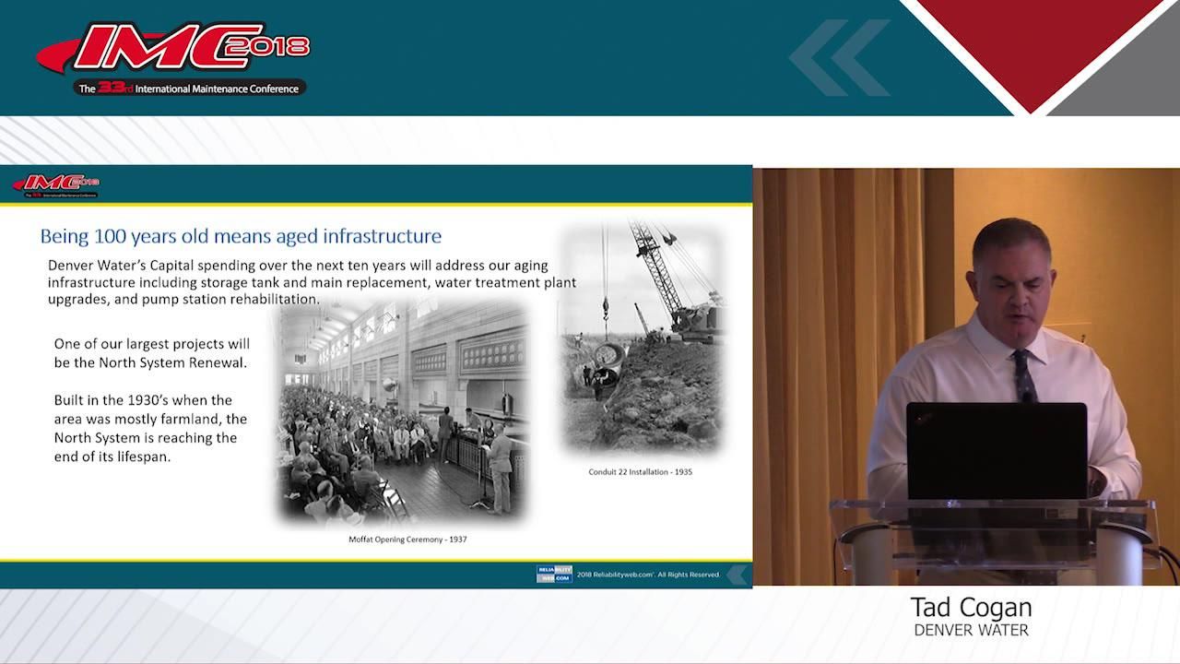Click the double chevron arrows in header

tap(839, 58)
